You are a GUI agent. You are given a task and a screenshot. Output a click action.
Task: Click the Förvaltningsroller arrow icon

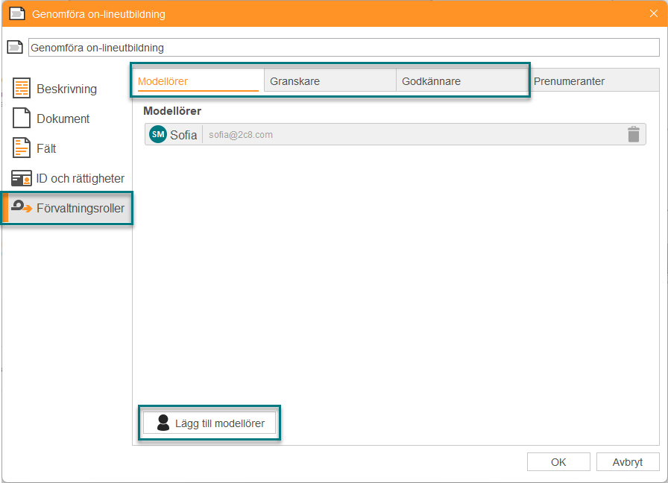[22, 209]
